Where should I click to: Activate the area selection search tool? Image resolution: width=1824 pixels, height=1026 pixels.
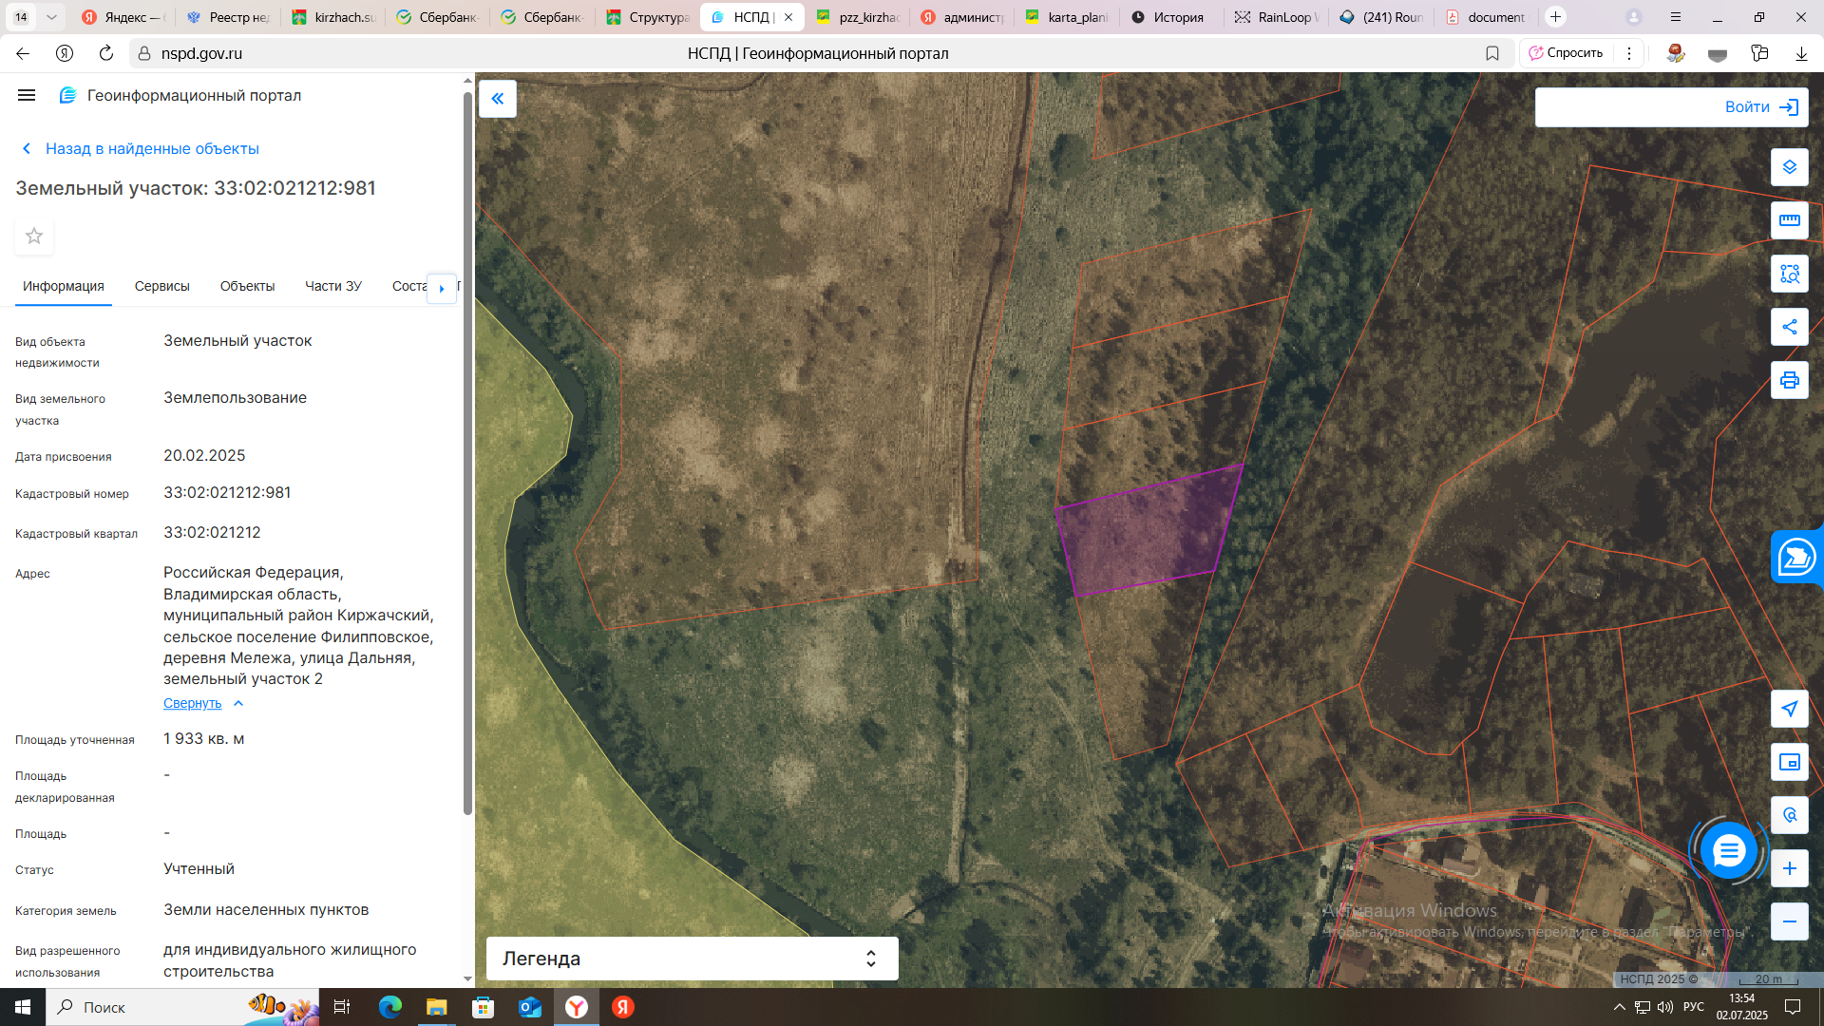(x=1789, y=274)
